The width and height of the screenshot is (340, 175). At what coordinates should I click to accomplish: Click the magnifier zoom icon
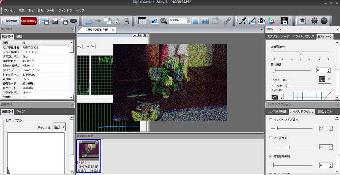tap(164, 21)
